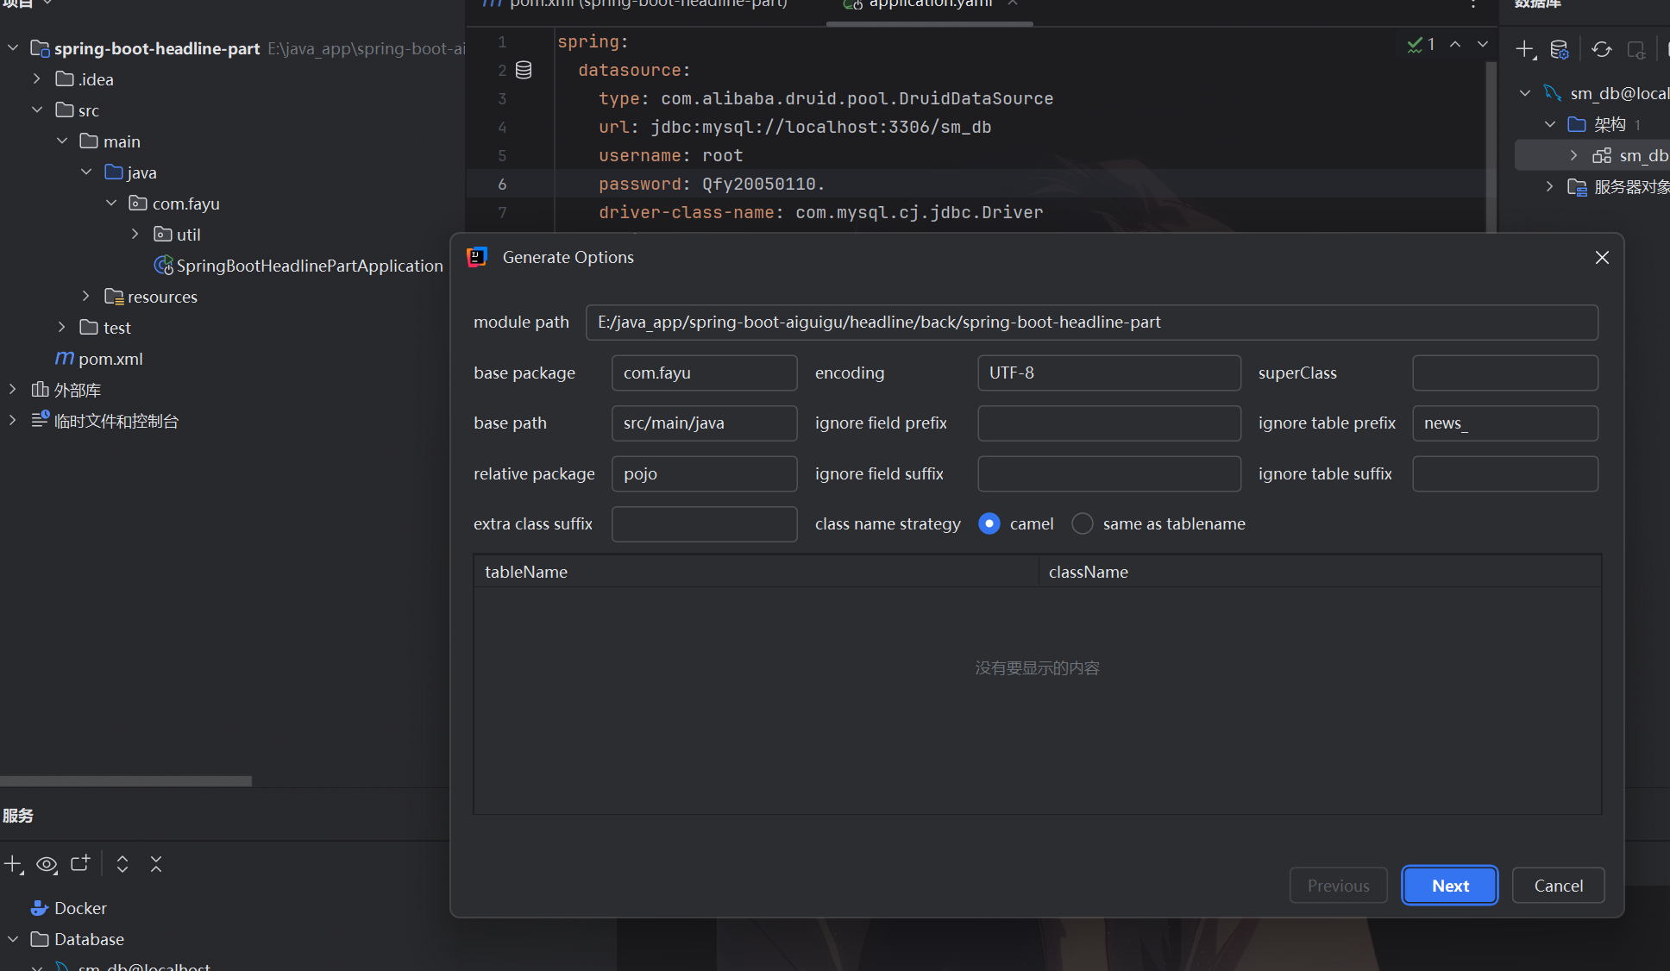The height and width of the screenshot is (971, 1670).
Task: Click the database gutter icon beside datasource
Action: tap(524, 71)
